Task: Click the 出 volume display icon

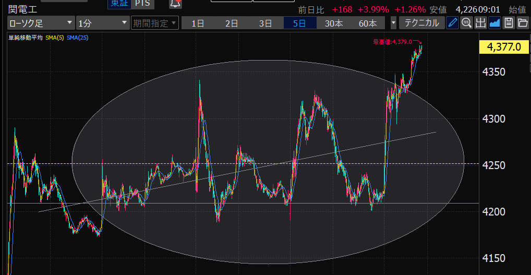Action: pyautogui.click(x=480, y=23)
